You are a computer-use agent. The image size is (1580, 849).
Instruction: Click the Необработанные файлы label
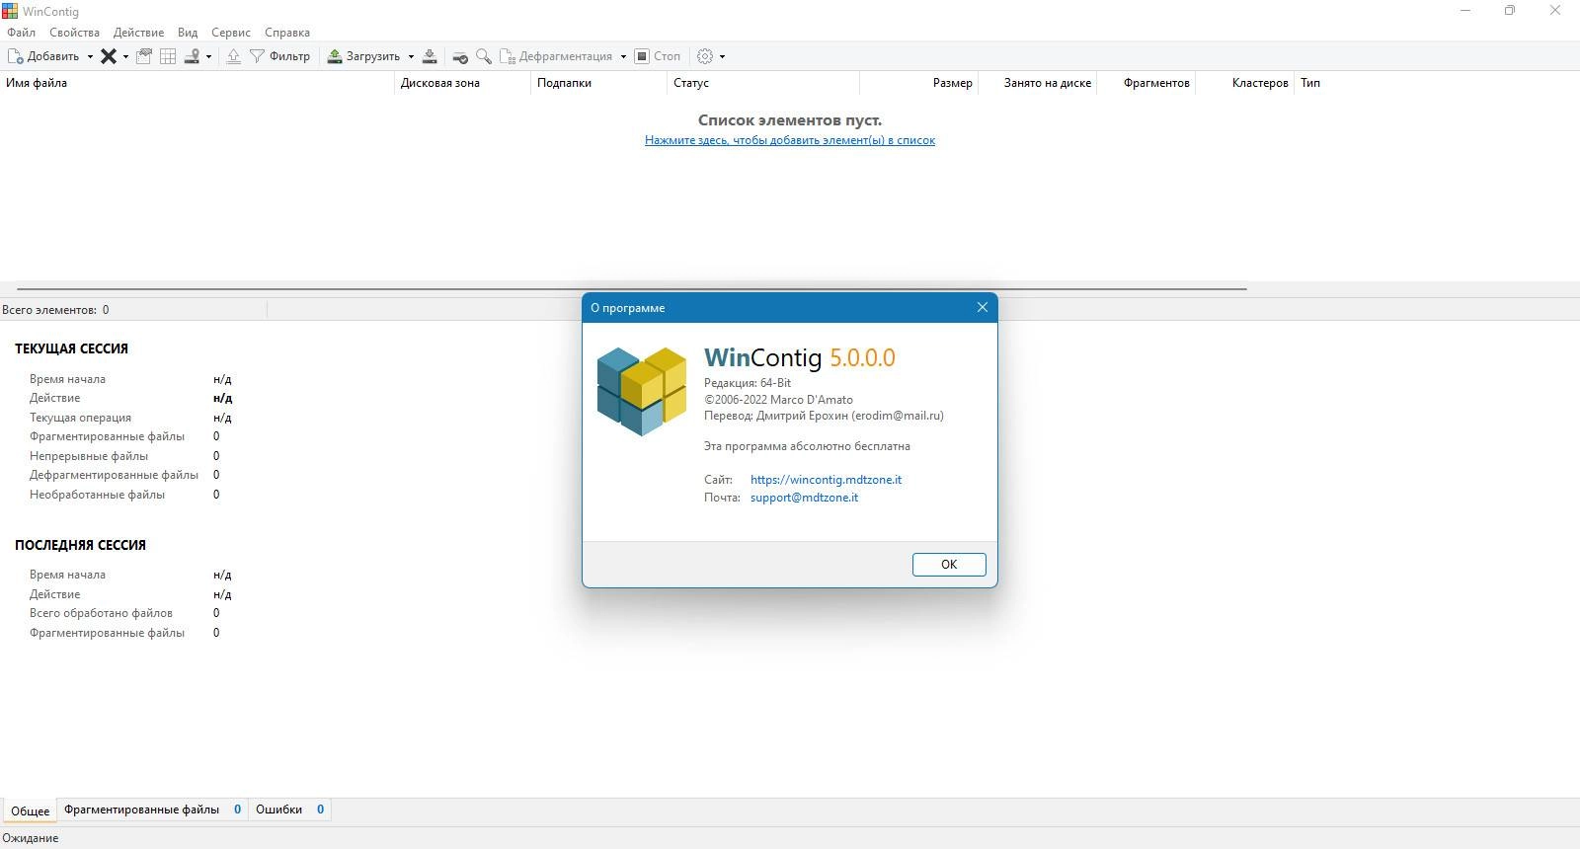pos(97,495)
